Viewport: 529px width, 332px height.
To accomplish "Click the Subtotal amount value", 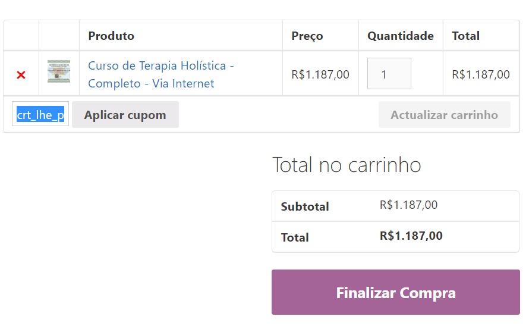I will [408, 205].
